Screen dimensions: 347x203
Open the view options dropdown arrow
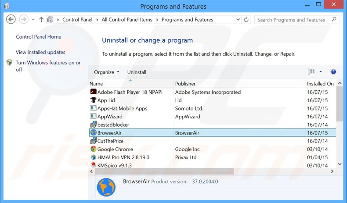click(x=321, y=72)
